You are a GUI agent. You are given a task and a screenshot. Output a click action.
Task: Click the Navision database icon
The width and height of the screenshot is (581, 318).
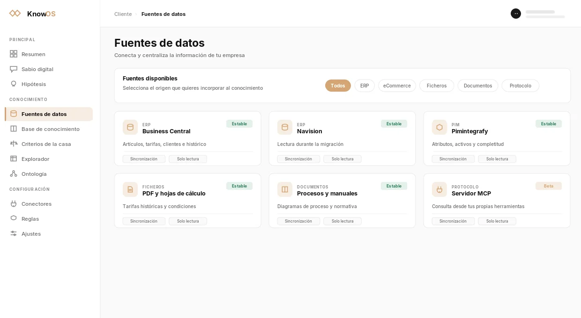[x=285, y=127]
